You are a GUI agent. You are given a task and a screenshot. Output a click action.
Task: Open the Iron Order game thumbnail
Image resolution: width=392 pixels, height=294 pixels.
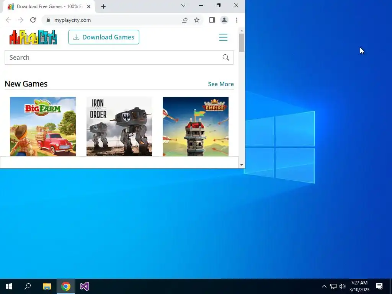(119, 126)
